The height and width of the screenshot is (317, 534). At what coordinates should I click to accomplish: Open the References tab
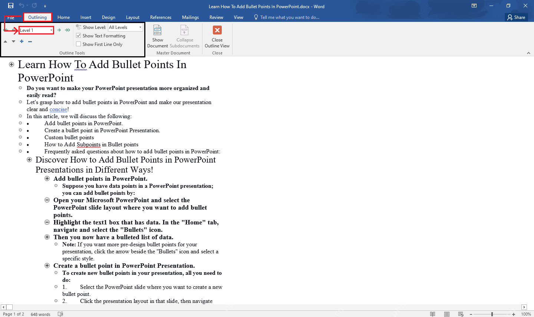point(161,17)
